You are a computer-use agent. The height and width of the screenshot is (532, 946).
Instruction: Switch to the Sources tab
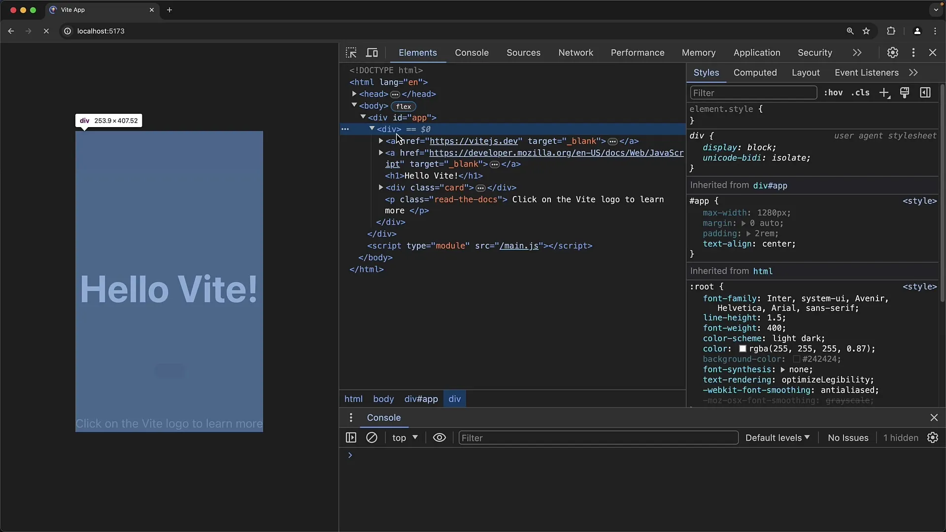point(523,53)
